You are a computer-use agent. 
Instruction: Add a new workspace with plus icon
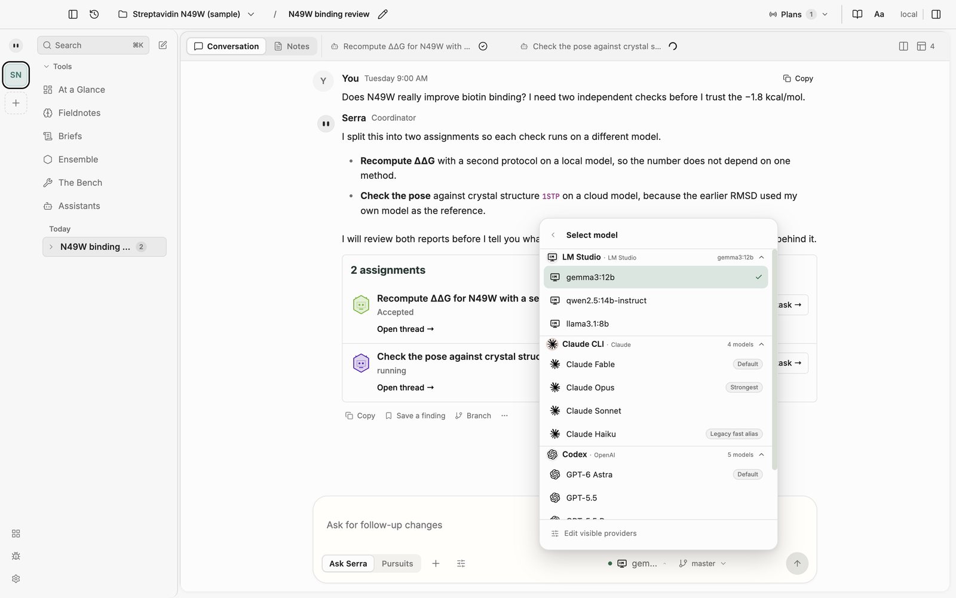(16, 103)
